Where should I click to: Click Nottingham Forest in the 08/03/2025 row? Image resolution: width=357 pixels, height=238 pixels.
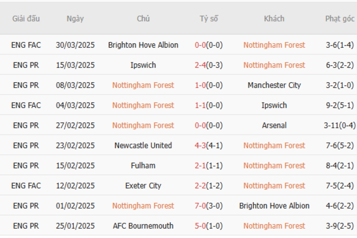pos(143,86)
